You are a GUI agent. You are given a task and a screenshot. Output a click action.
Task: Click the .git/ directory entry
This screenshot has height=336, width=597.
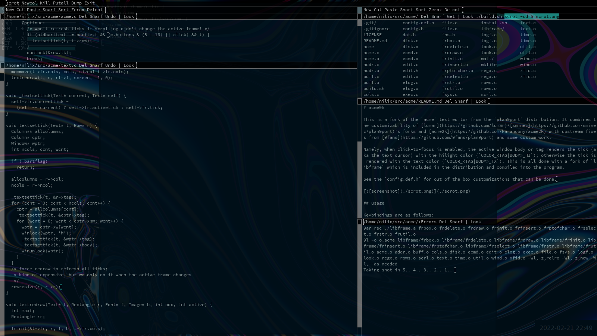pos(370,23)
